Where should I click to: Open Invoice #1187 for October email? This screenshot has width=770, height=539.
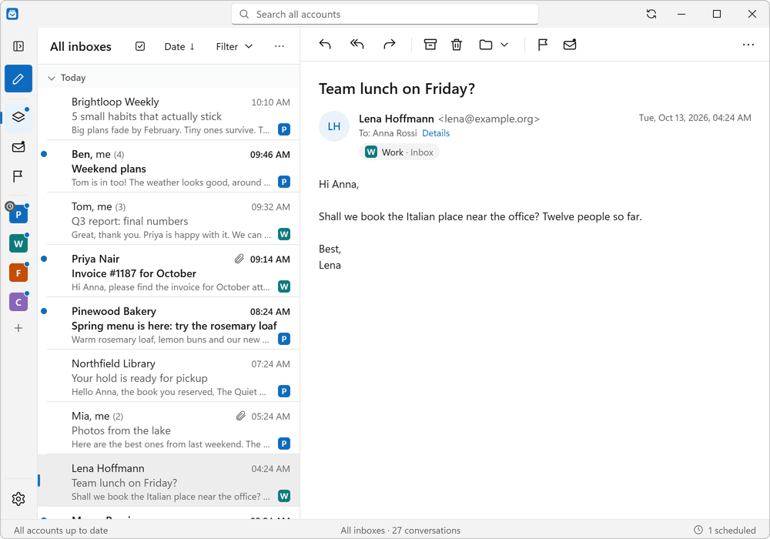point(169,273)
